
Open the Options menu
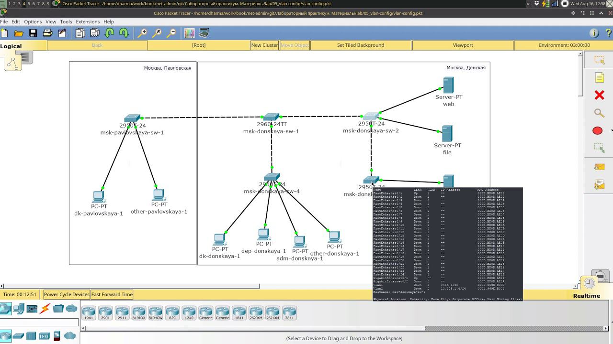coord(33,21)
